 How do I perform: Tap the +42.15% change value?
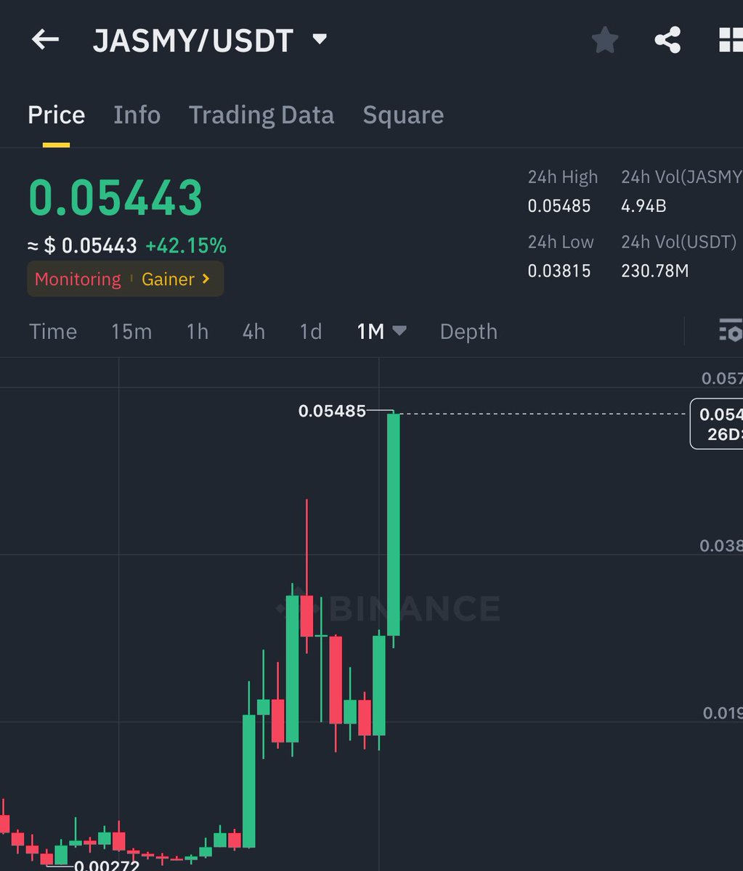pyautogui.click(x=186, y=246)
